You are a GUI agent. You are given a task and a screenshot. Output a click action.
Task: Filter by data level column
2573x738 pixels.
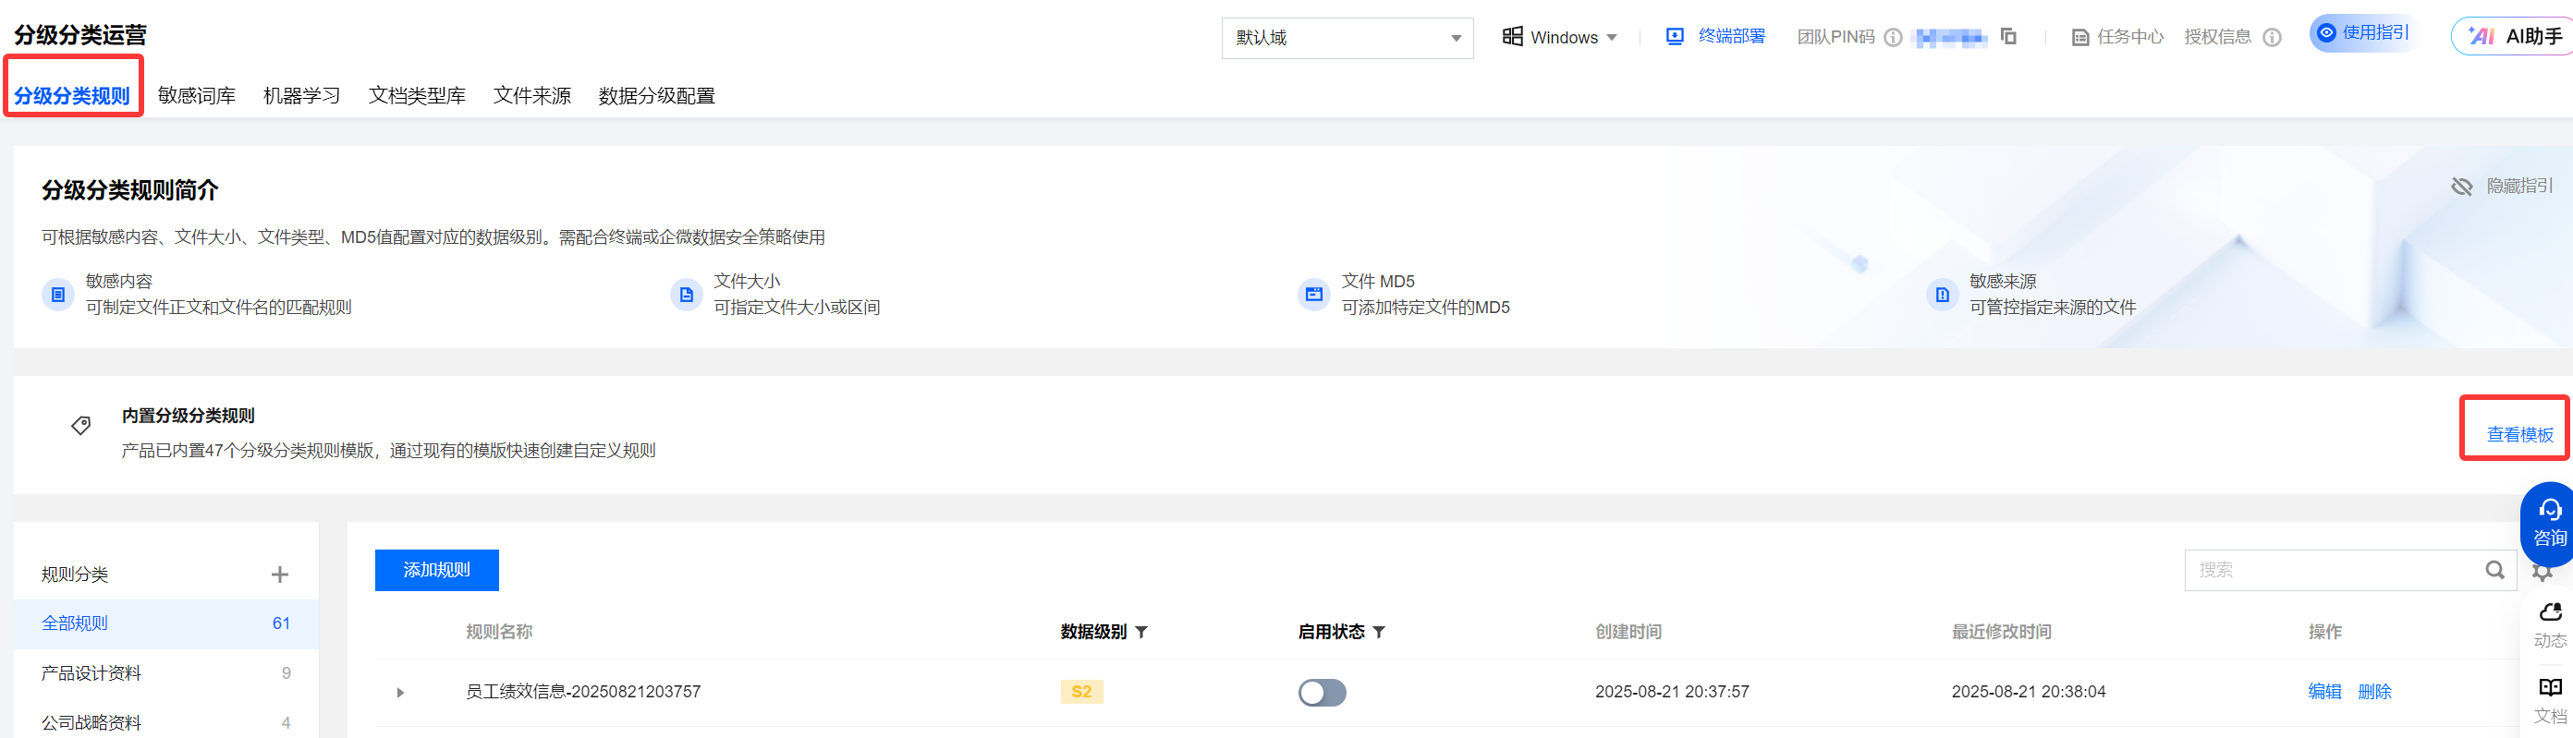[x=1141, y=632]
